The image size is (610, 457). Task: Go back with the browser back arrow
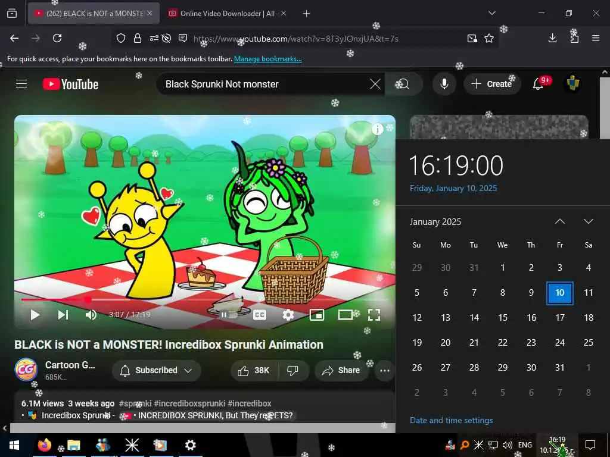[x=14, y=38]
